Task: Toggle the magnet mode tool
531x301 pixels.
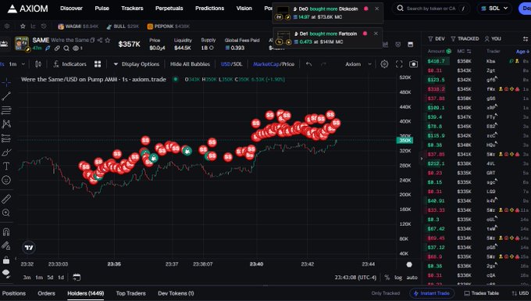Action: click(6, 232)
